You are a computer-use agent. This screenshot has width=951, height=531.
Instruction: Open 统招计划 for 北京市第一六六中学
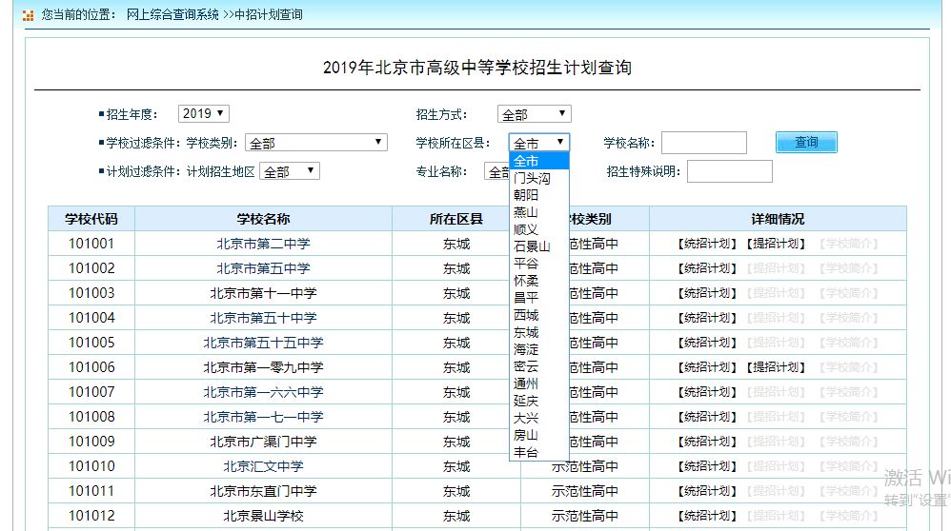[707, 392]
